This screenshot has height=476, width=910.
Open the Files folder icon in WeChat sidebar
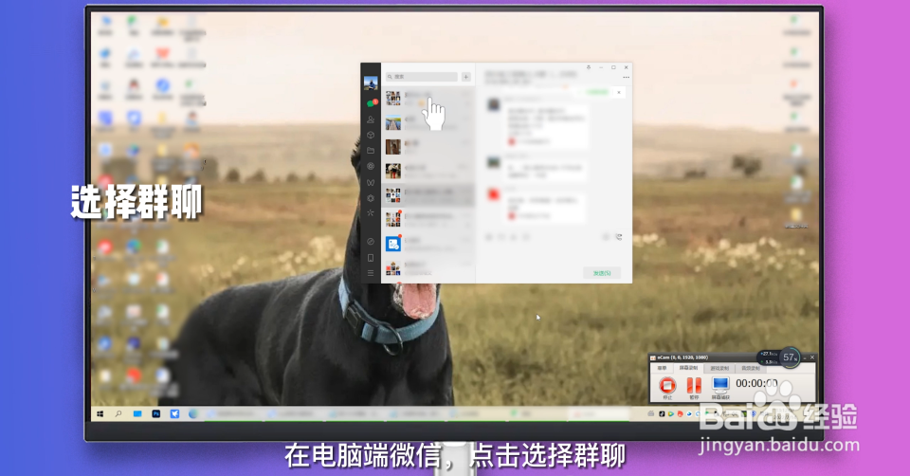pos(371,151)
